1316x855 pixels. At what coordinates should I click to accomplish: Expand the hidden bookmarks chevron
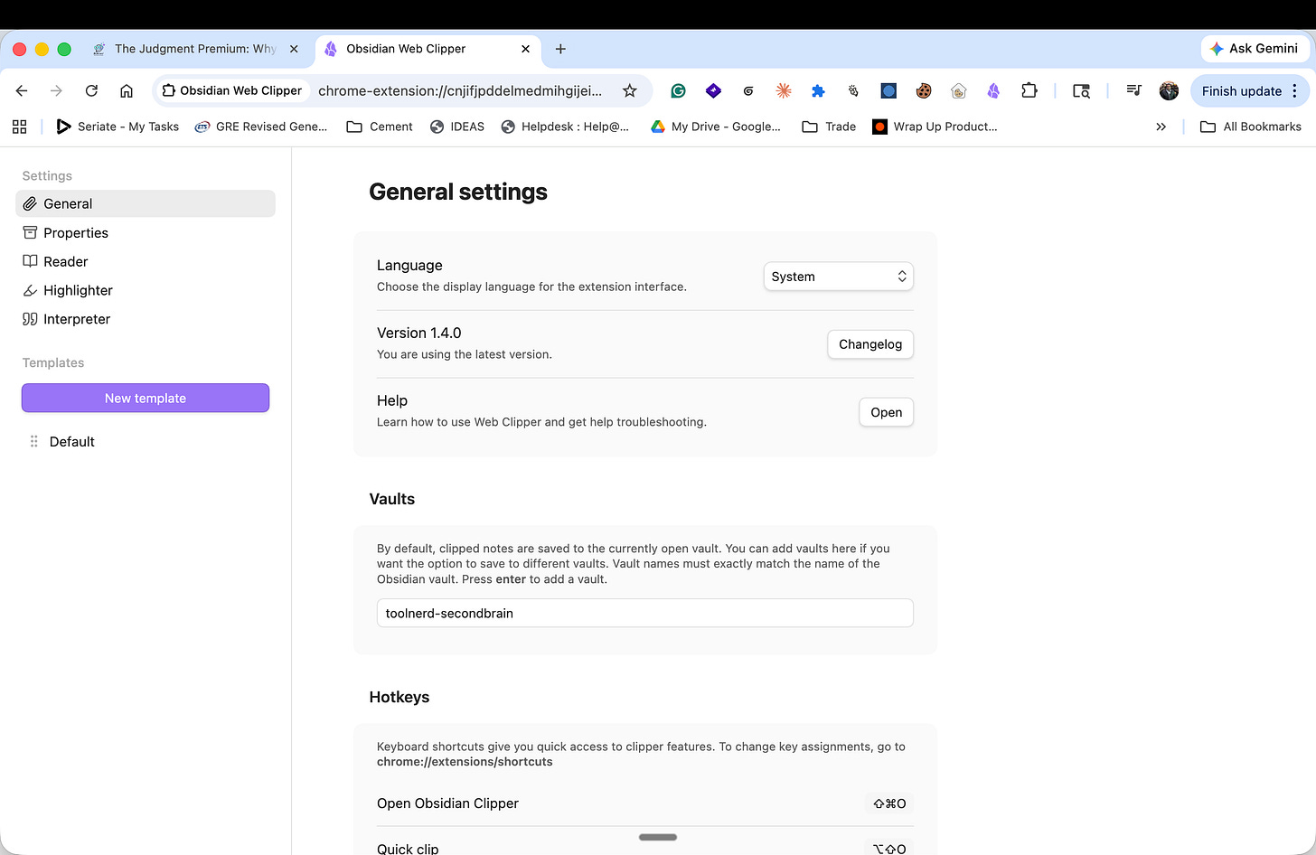1161,127
